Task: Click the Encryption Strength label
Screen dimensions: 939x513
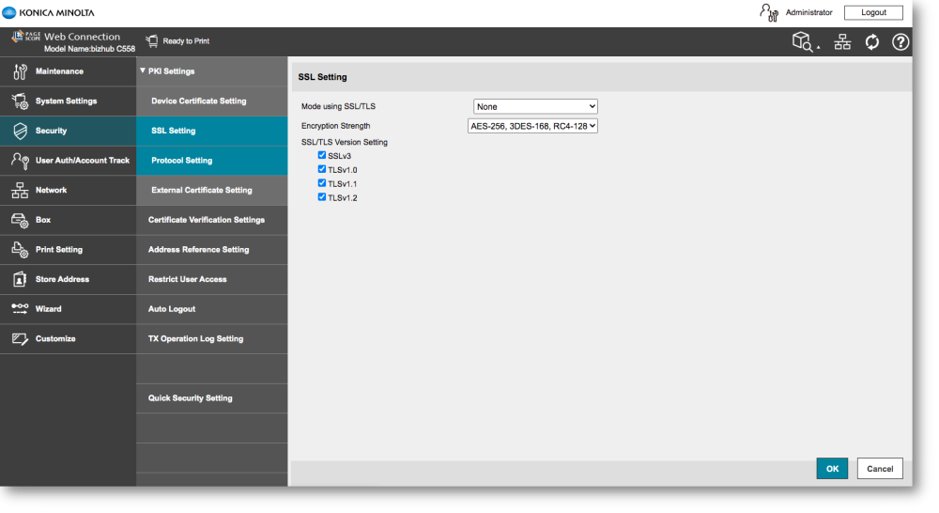Action: coord(336,126)
